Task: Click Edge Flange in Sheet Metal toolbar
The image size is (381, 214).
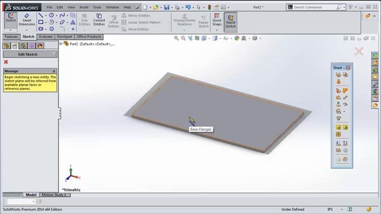Action: [x=338, y=91]
